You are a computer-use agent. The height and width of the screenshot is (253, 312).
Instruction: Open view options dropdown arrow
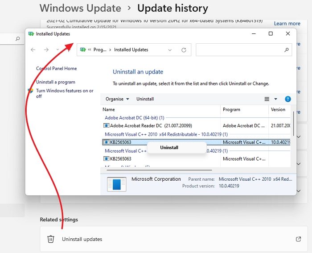click(x=275, y=99)
